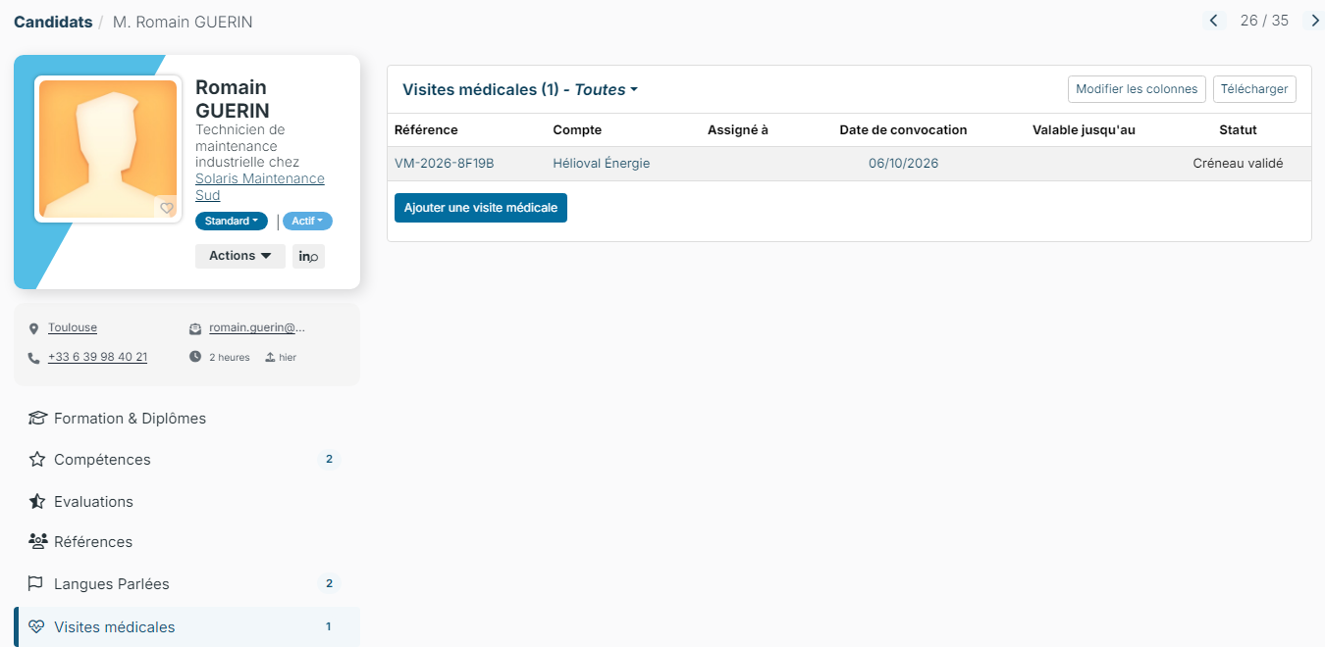Open the Standard dropdown badge
The image size is (1325, 647).
(232, 222)
